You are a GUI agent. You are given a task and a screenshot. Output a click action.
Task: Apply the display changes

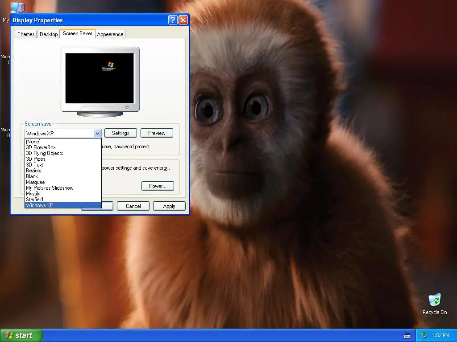click(169, 206)
